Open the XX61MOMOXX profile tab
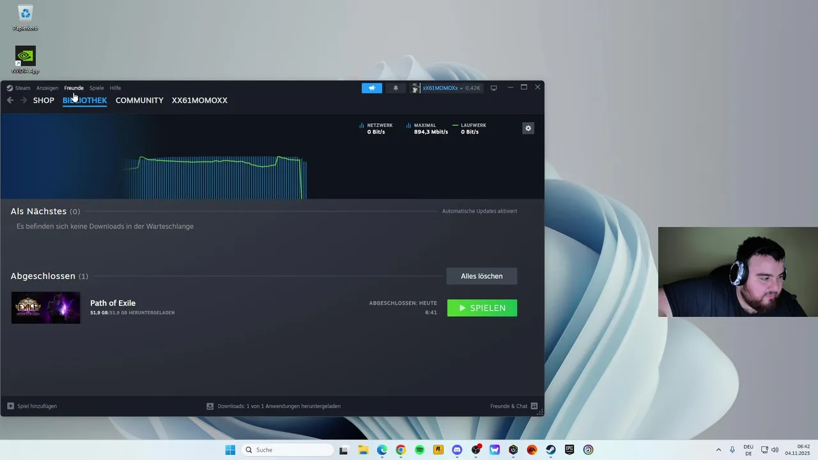Viewport: 818px width, 460px height. [x=199, y=100]
